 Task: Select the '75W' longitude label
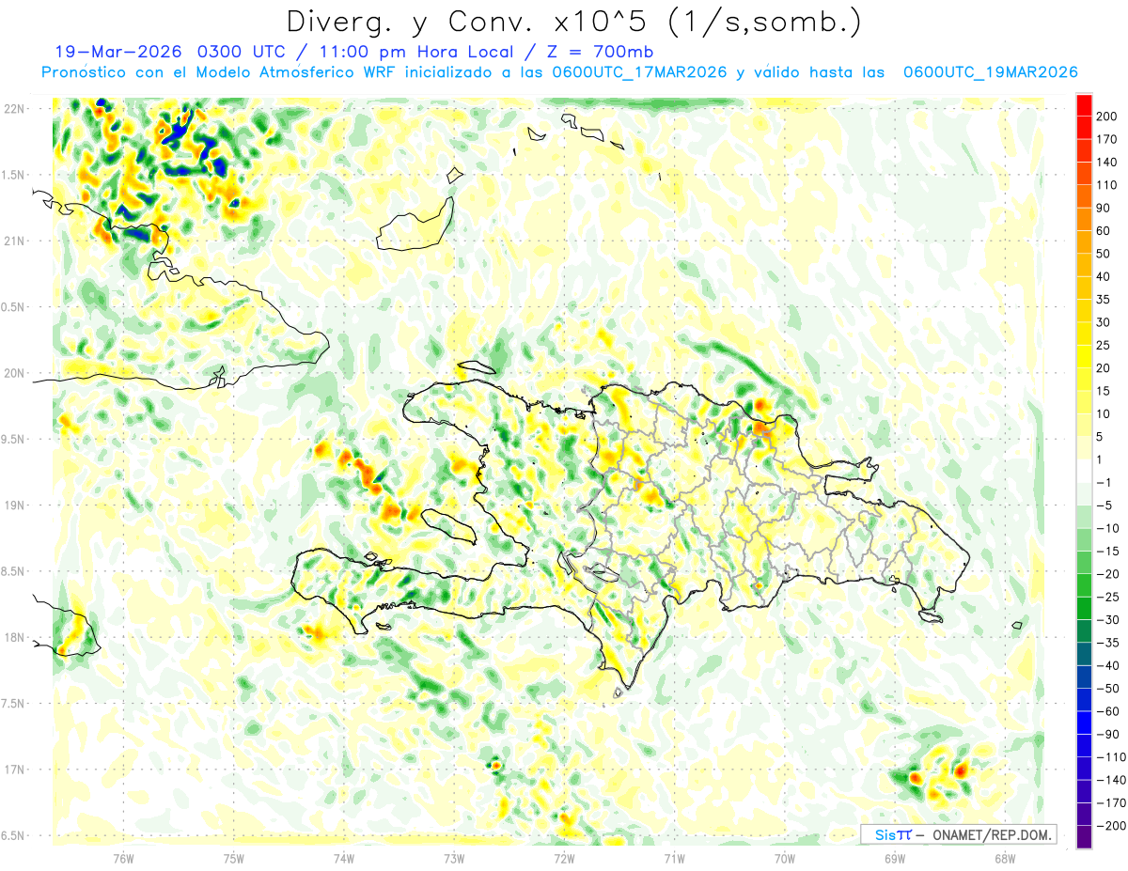pyautogui.click(x=234, y=858)
